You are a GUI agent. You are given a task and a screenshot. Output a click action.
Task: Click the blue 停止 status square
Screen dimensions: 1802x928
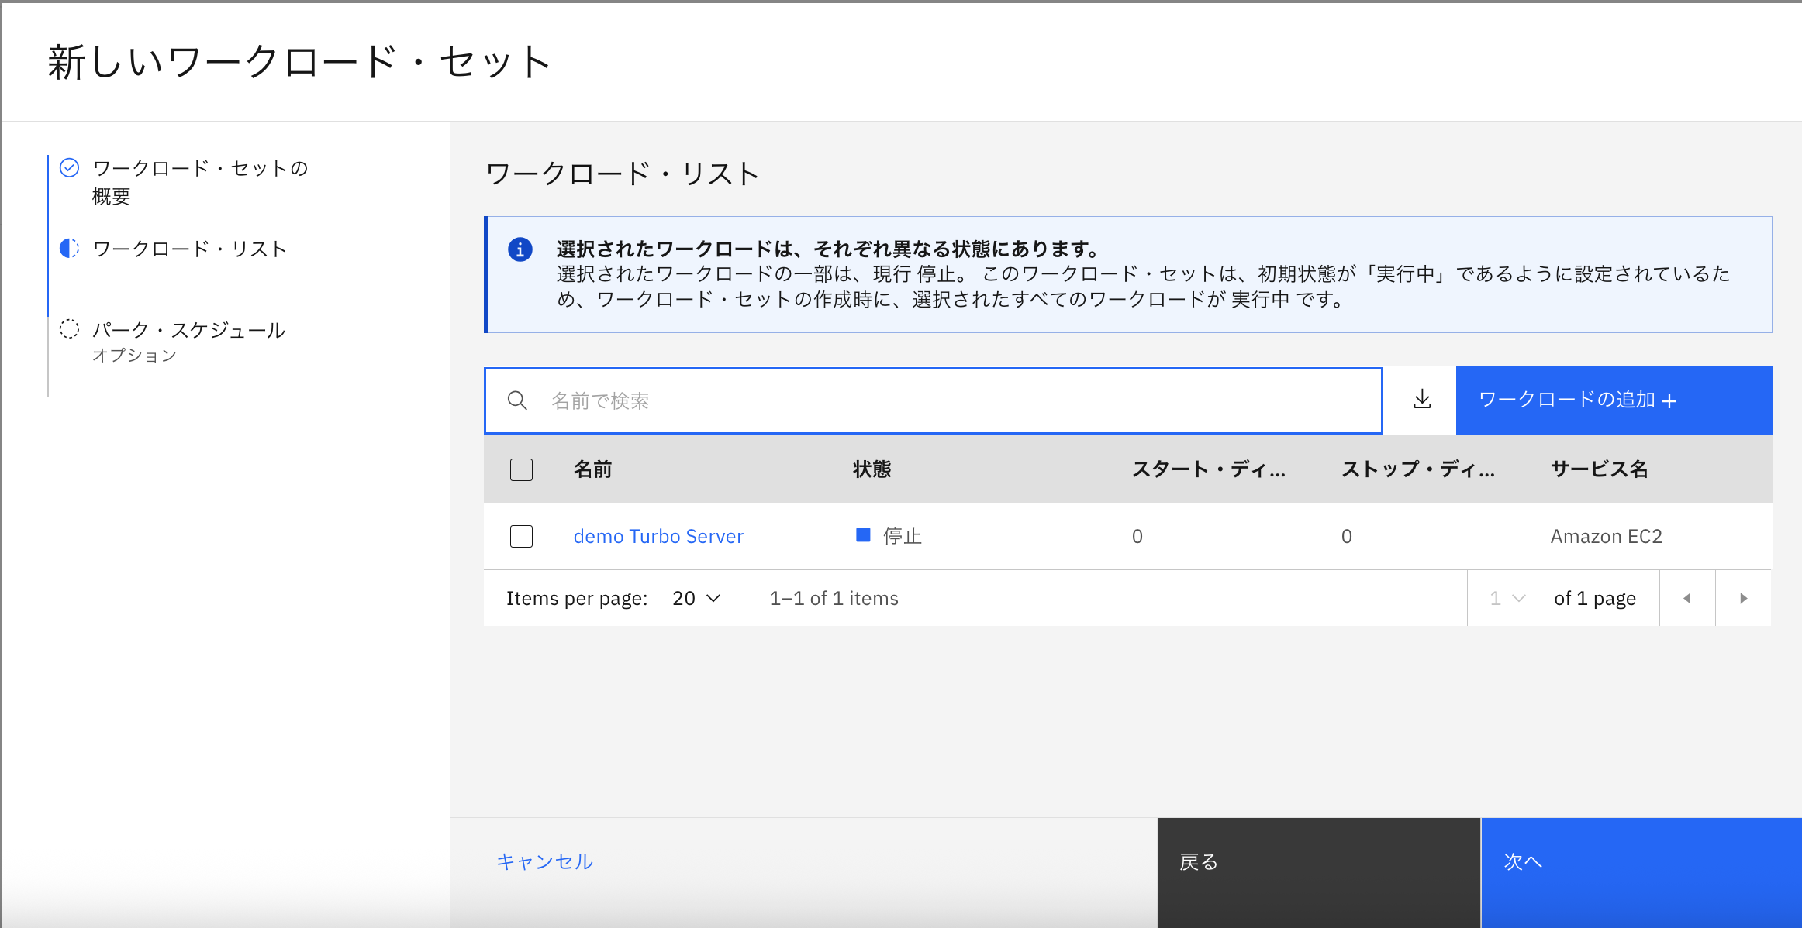tap(863, 535)
